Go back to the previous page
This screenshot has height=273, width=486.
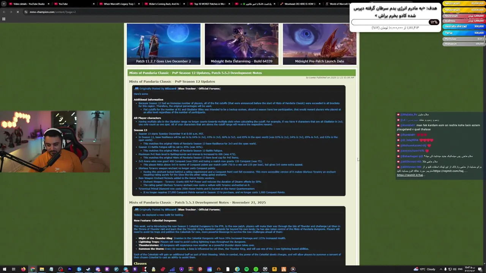pos(4,12)
